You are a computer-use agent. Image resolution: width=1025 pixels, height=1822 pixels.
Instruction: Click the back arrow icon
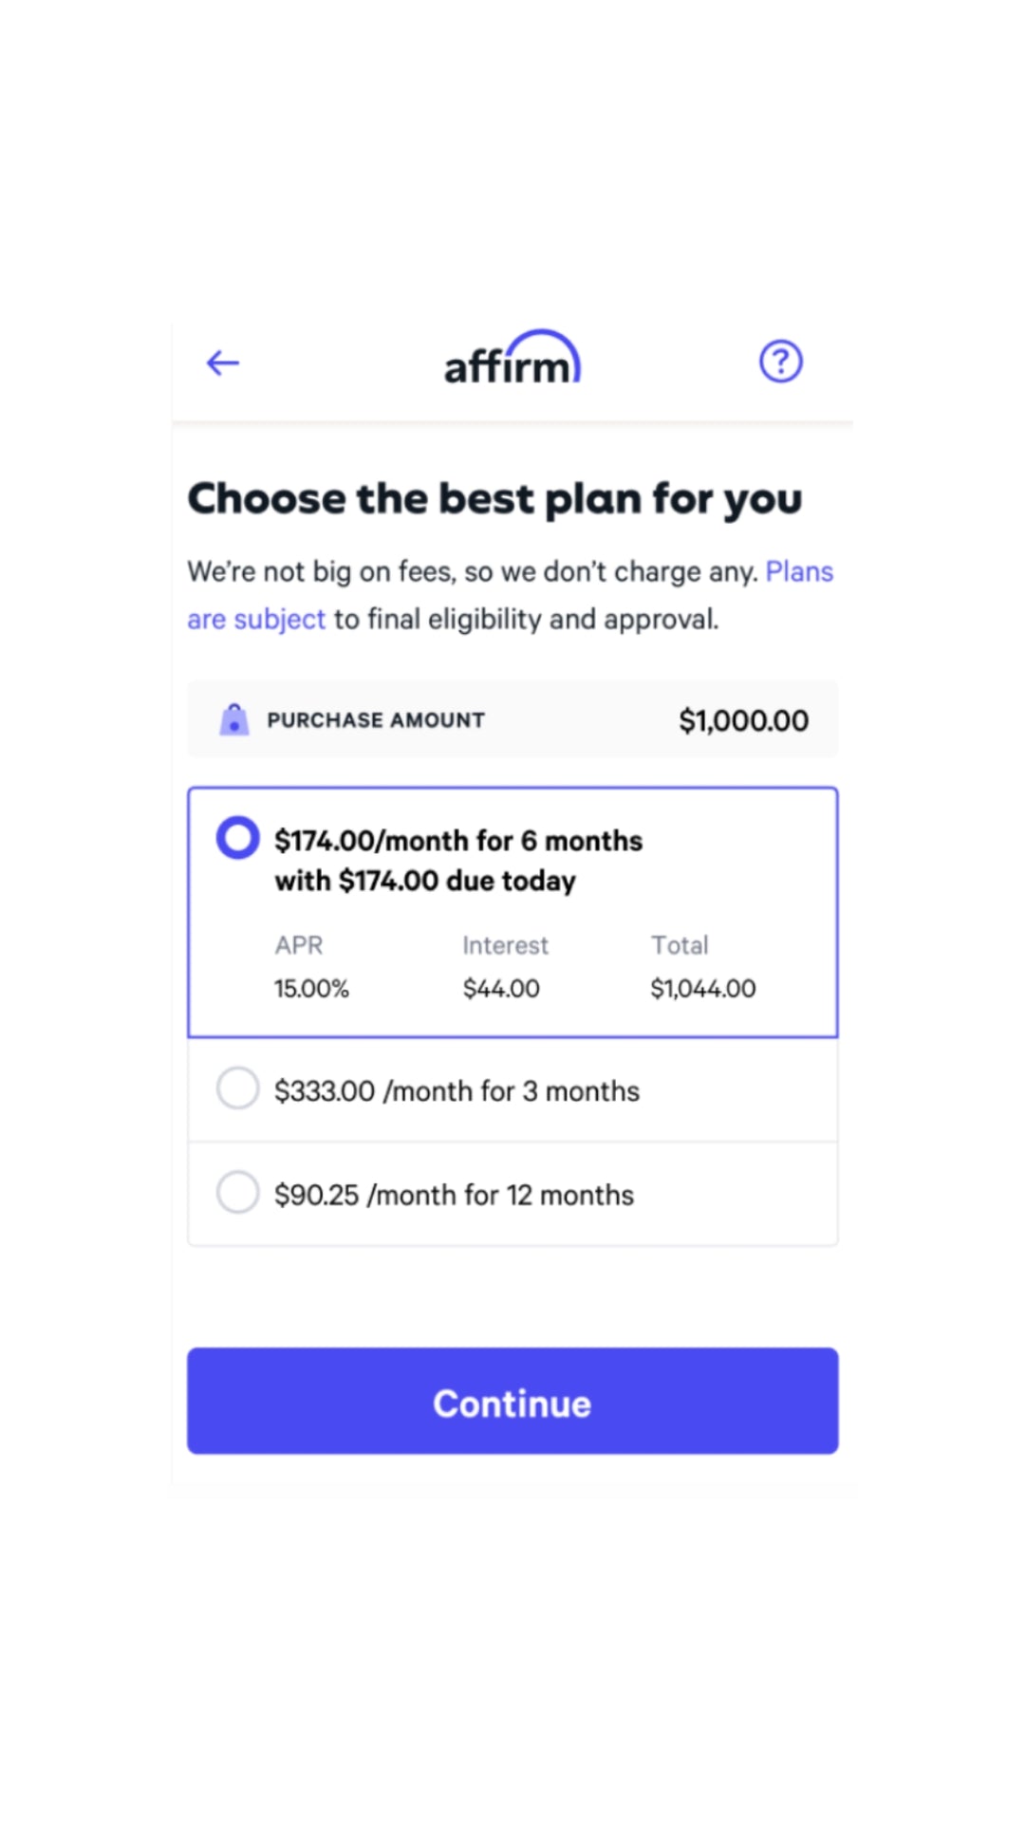tap(223, 363)
